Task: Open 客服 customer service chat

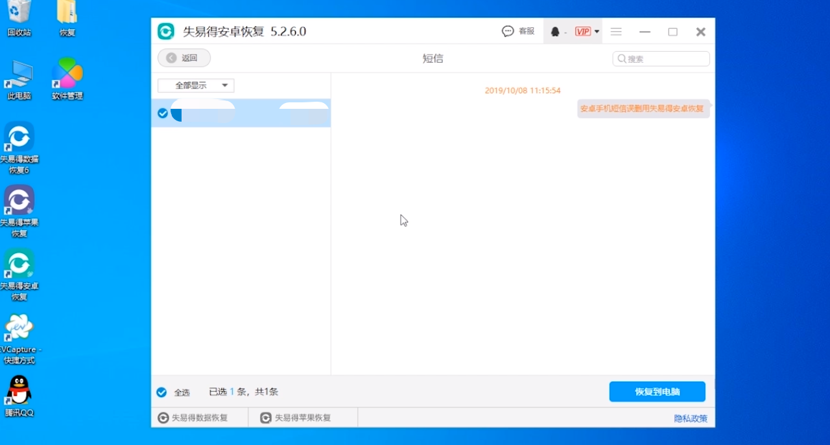Action: pos(518,32)
